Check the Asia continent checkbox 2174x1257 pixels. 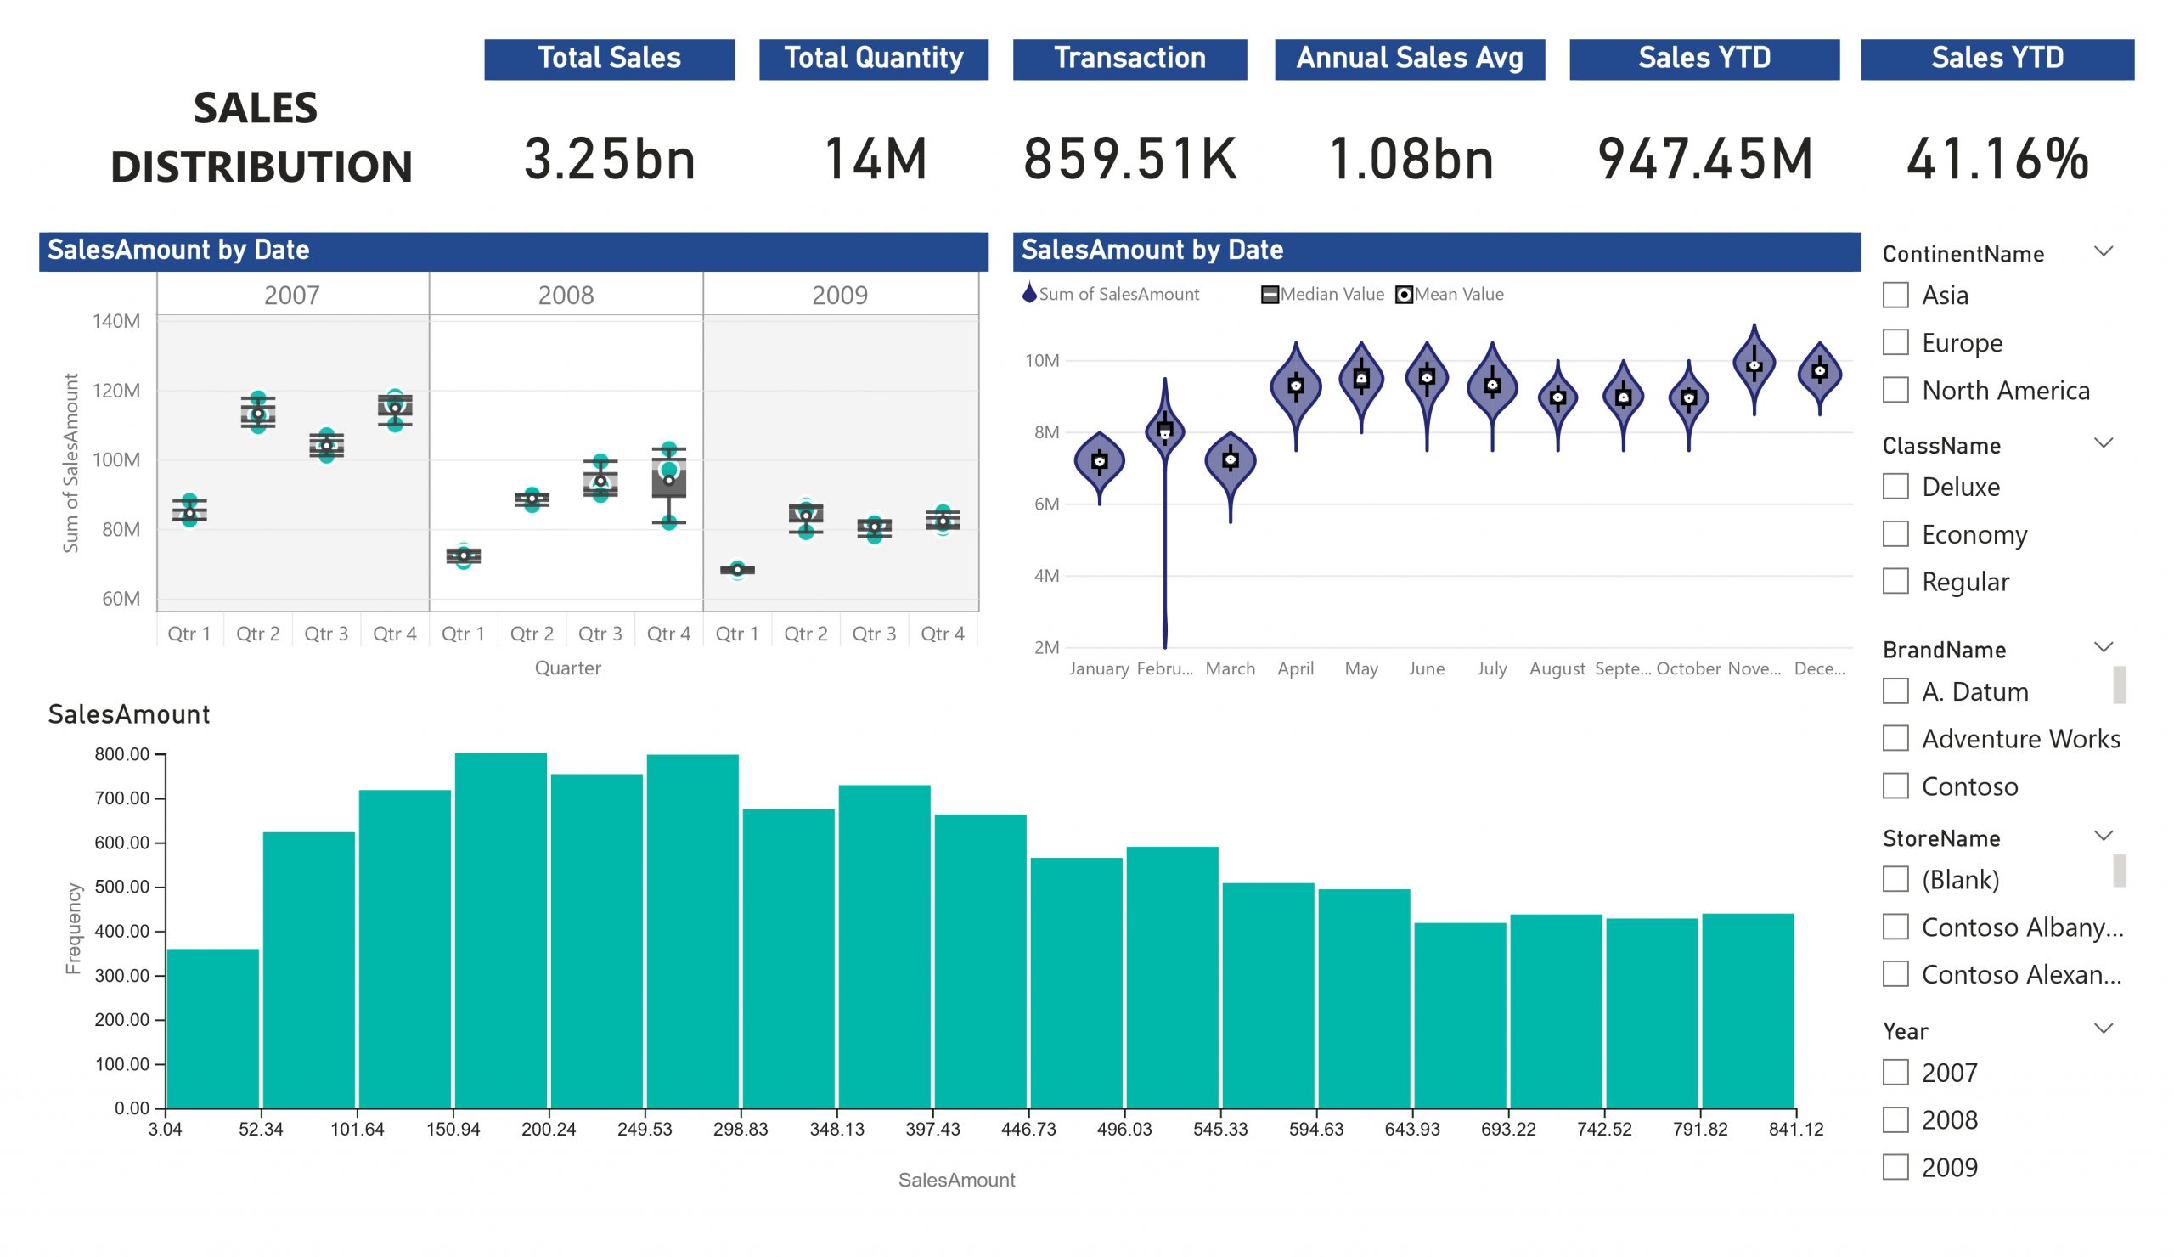click(x=1895, y=295)
